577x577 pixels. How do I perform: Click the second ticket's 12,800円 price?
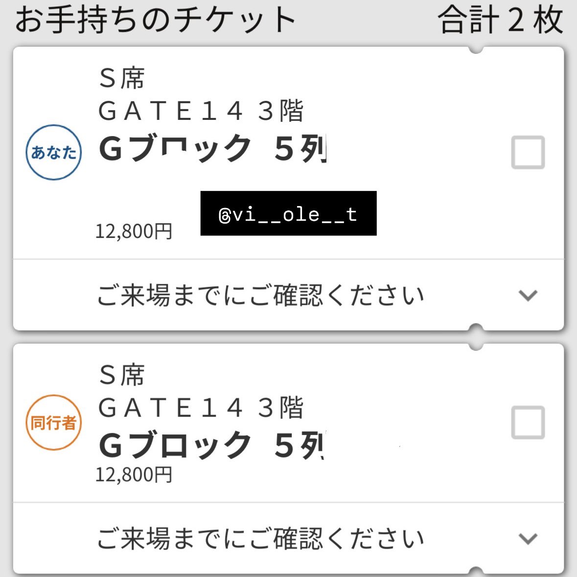coord(134,474)
